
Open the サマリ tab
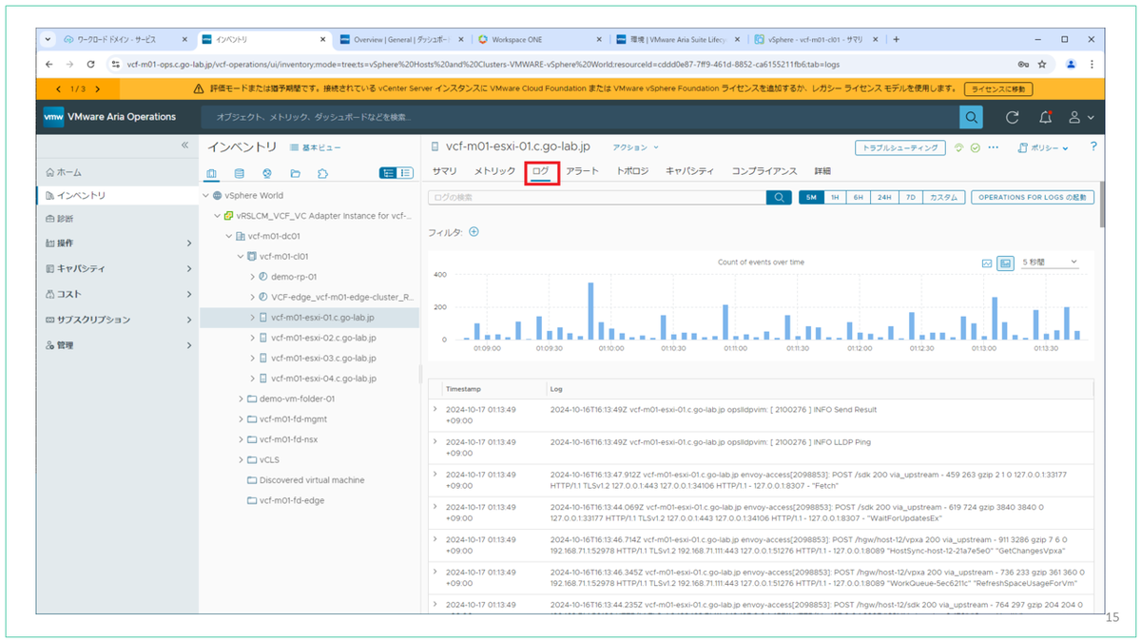click(x=444, y=171)
